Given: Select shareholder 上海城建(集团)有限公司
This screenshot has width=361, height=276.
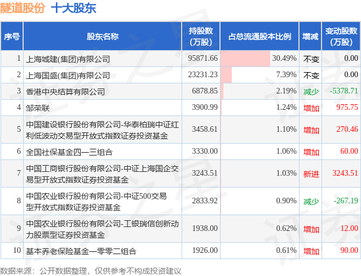Looking at the screenshot, I should (x=68, y=59).
